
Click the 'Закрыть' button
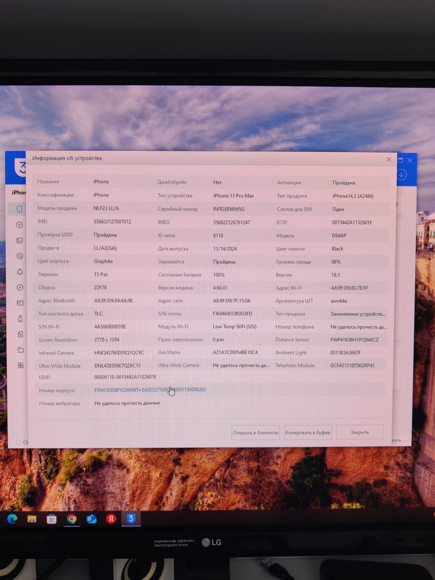click(360, 432)
